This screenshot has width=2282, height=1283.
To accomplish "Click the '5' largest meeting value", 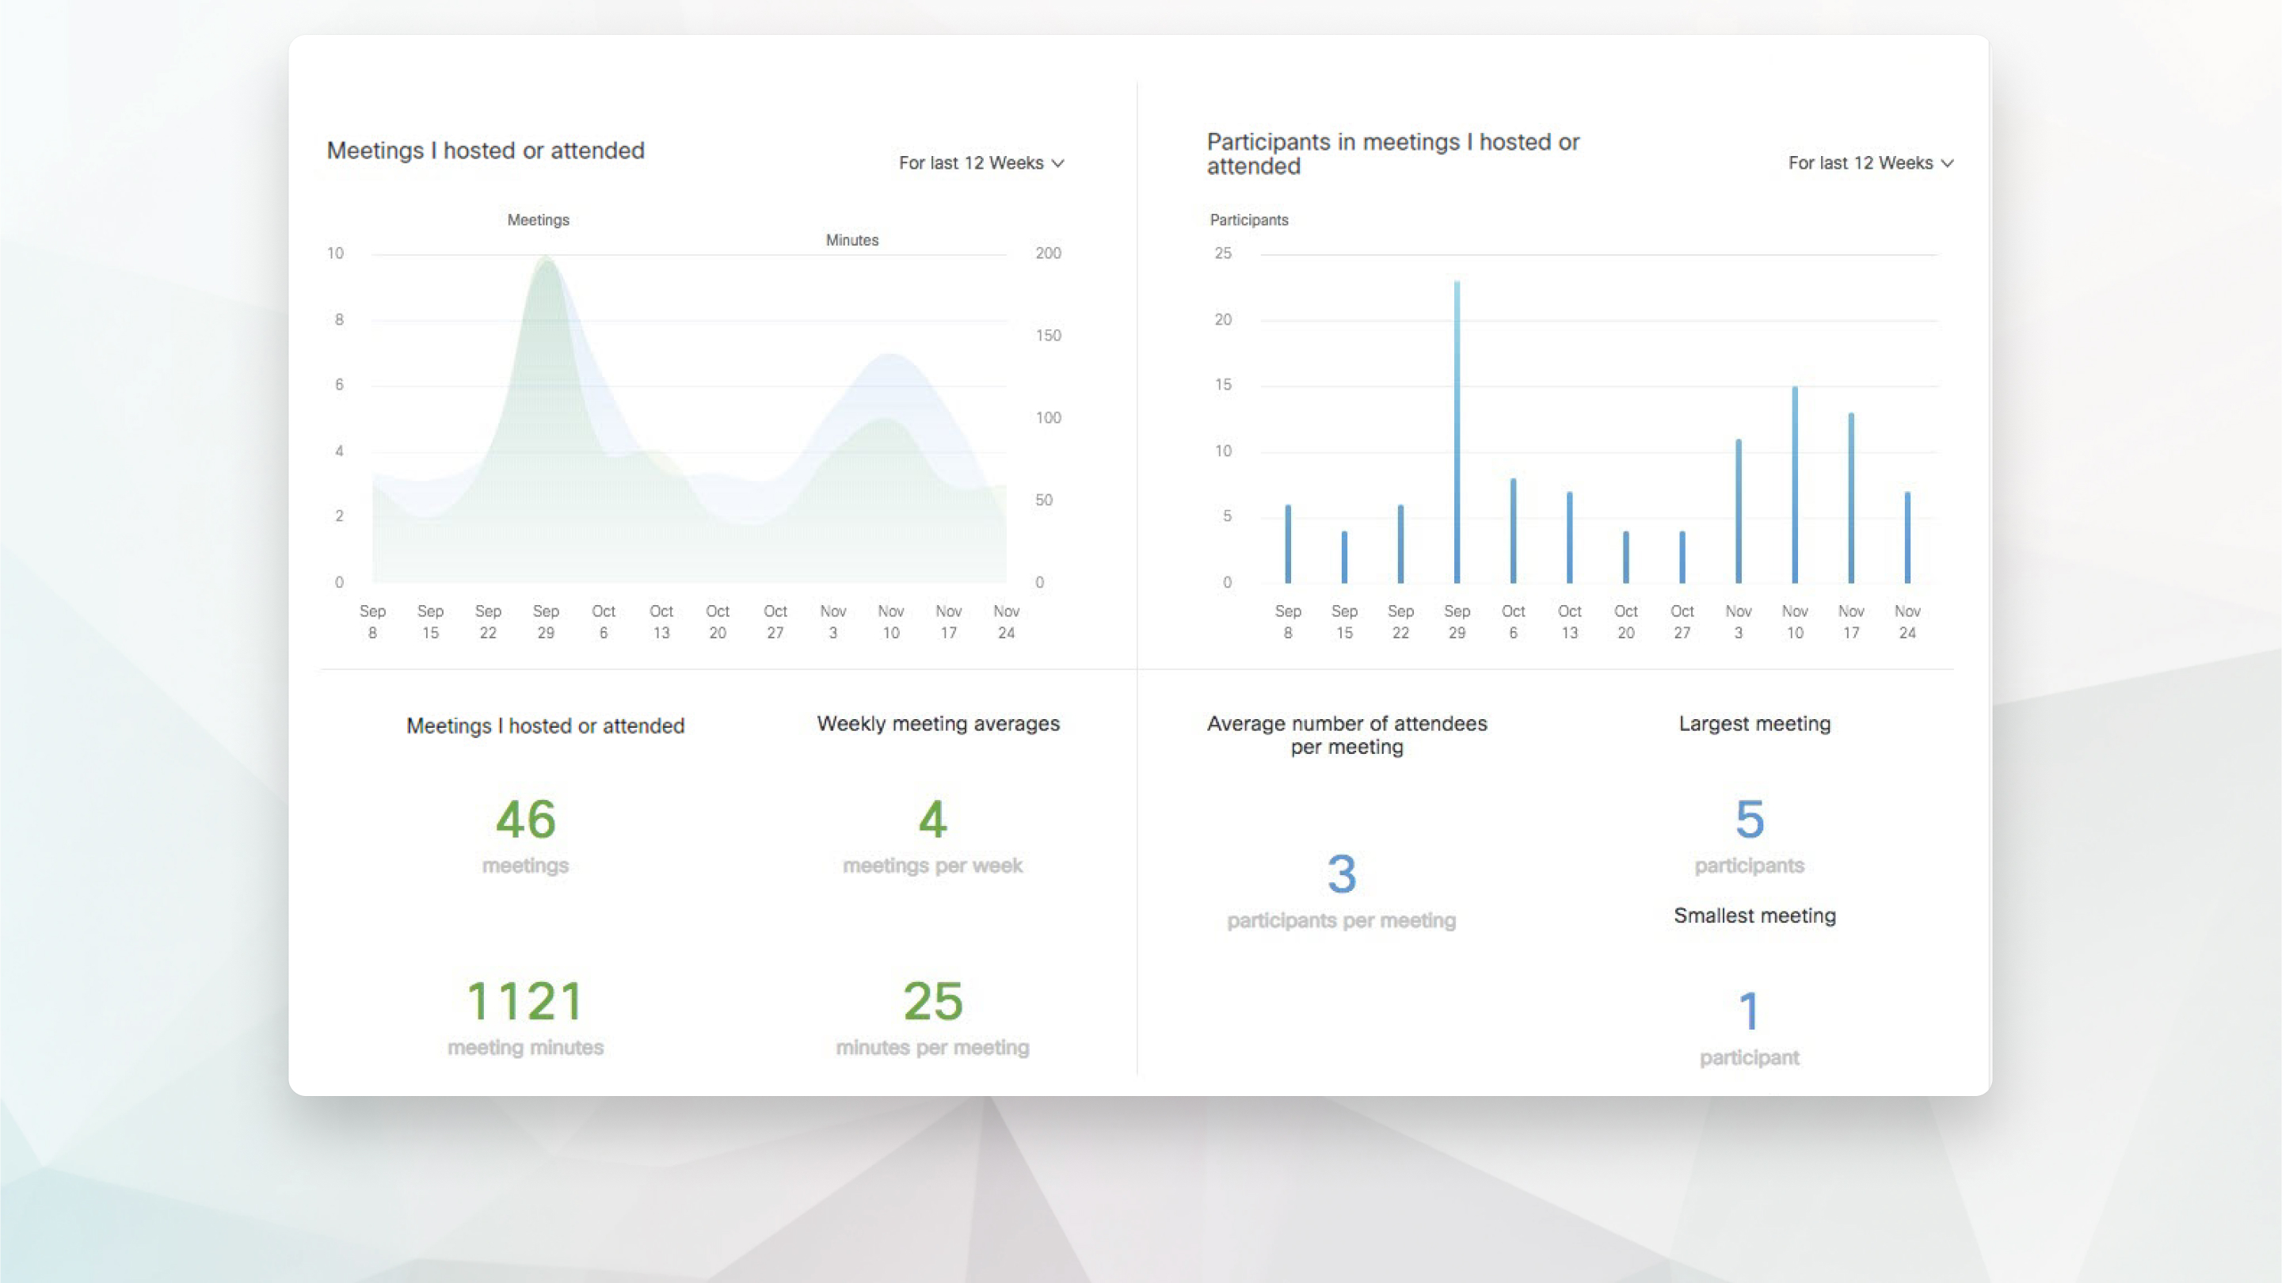I will [1750, 819].
